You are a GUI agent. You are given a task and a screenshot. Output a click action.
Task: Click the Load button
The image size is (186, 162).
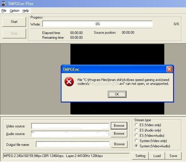157,156
